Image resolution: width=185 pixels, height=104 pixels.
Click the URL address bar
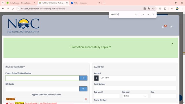80,9
